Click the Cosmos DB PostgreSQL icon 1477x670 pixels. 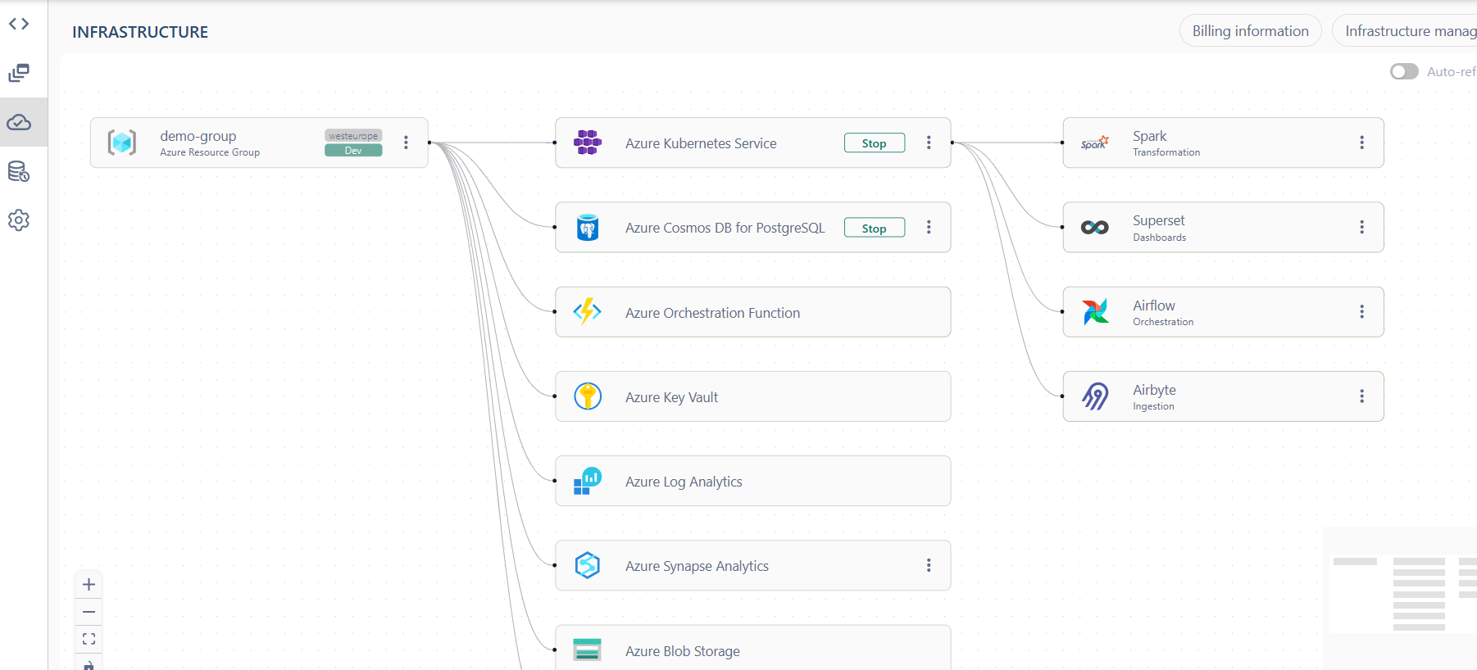(588, 227)
